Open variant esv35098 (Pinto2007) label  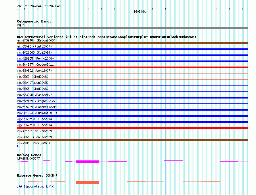click(x=35, y=46)
